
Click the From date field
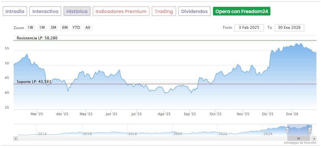coord(249,28)
